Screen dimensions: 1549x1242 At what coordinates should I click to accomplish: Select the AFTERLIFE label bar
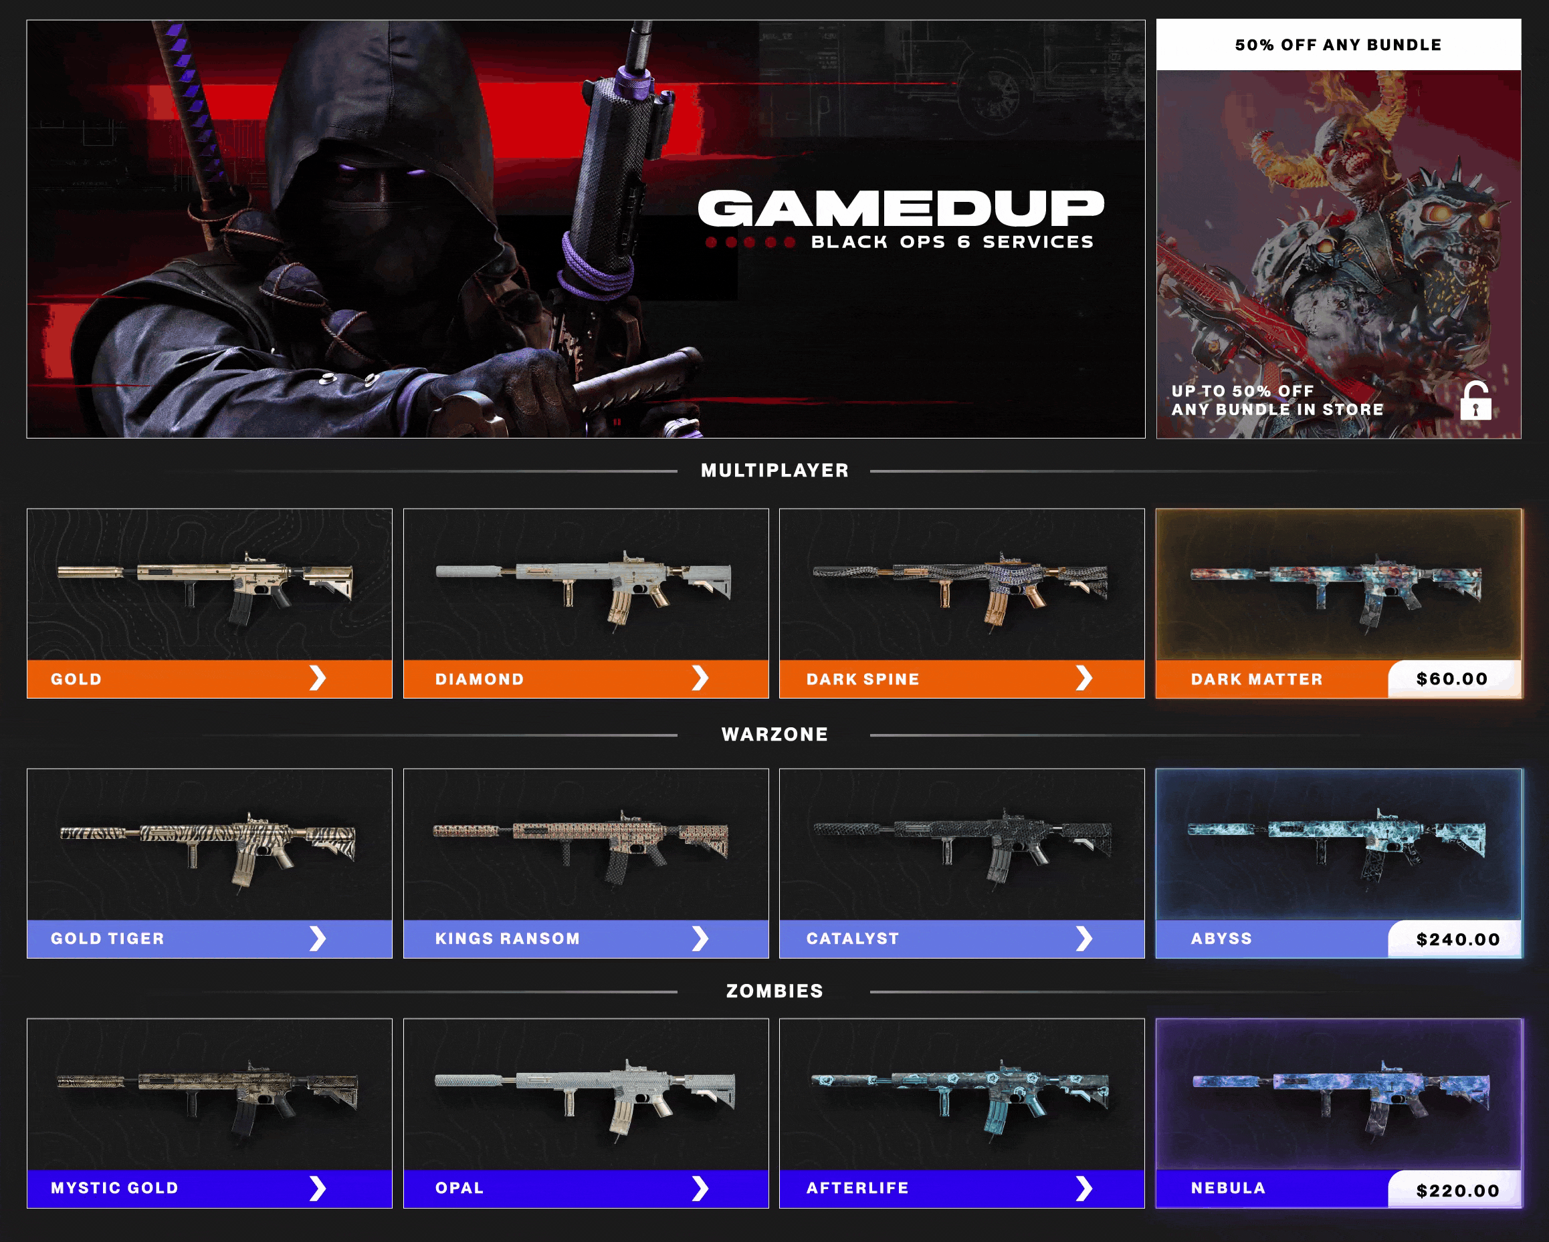click(962, 1189)
